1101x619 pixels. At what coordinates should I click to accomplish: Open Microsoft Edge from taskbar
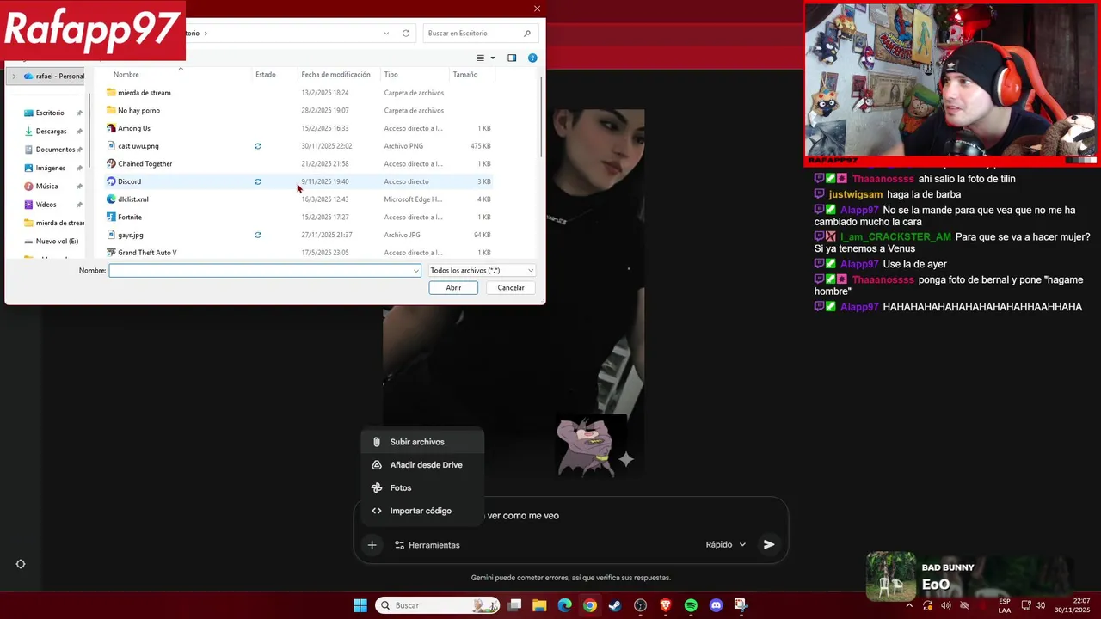pyautogui.click(x=564, y=605)
